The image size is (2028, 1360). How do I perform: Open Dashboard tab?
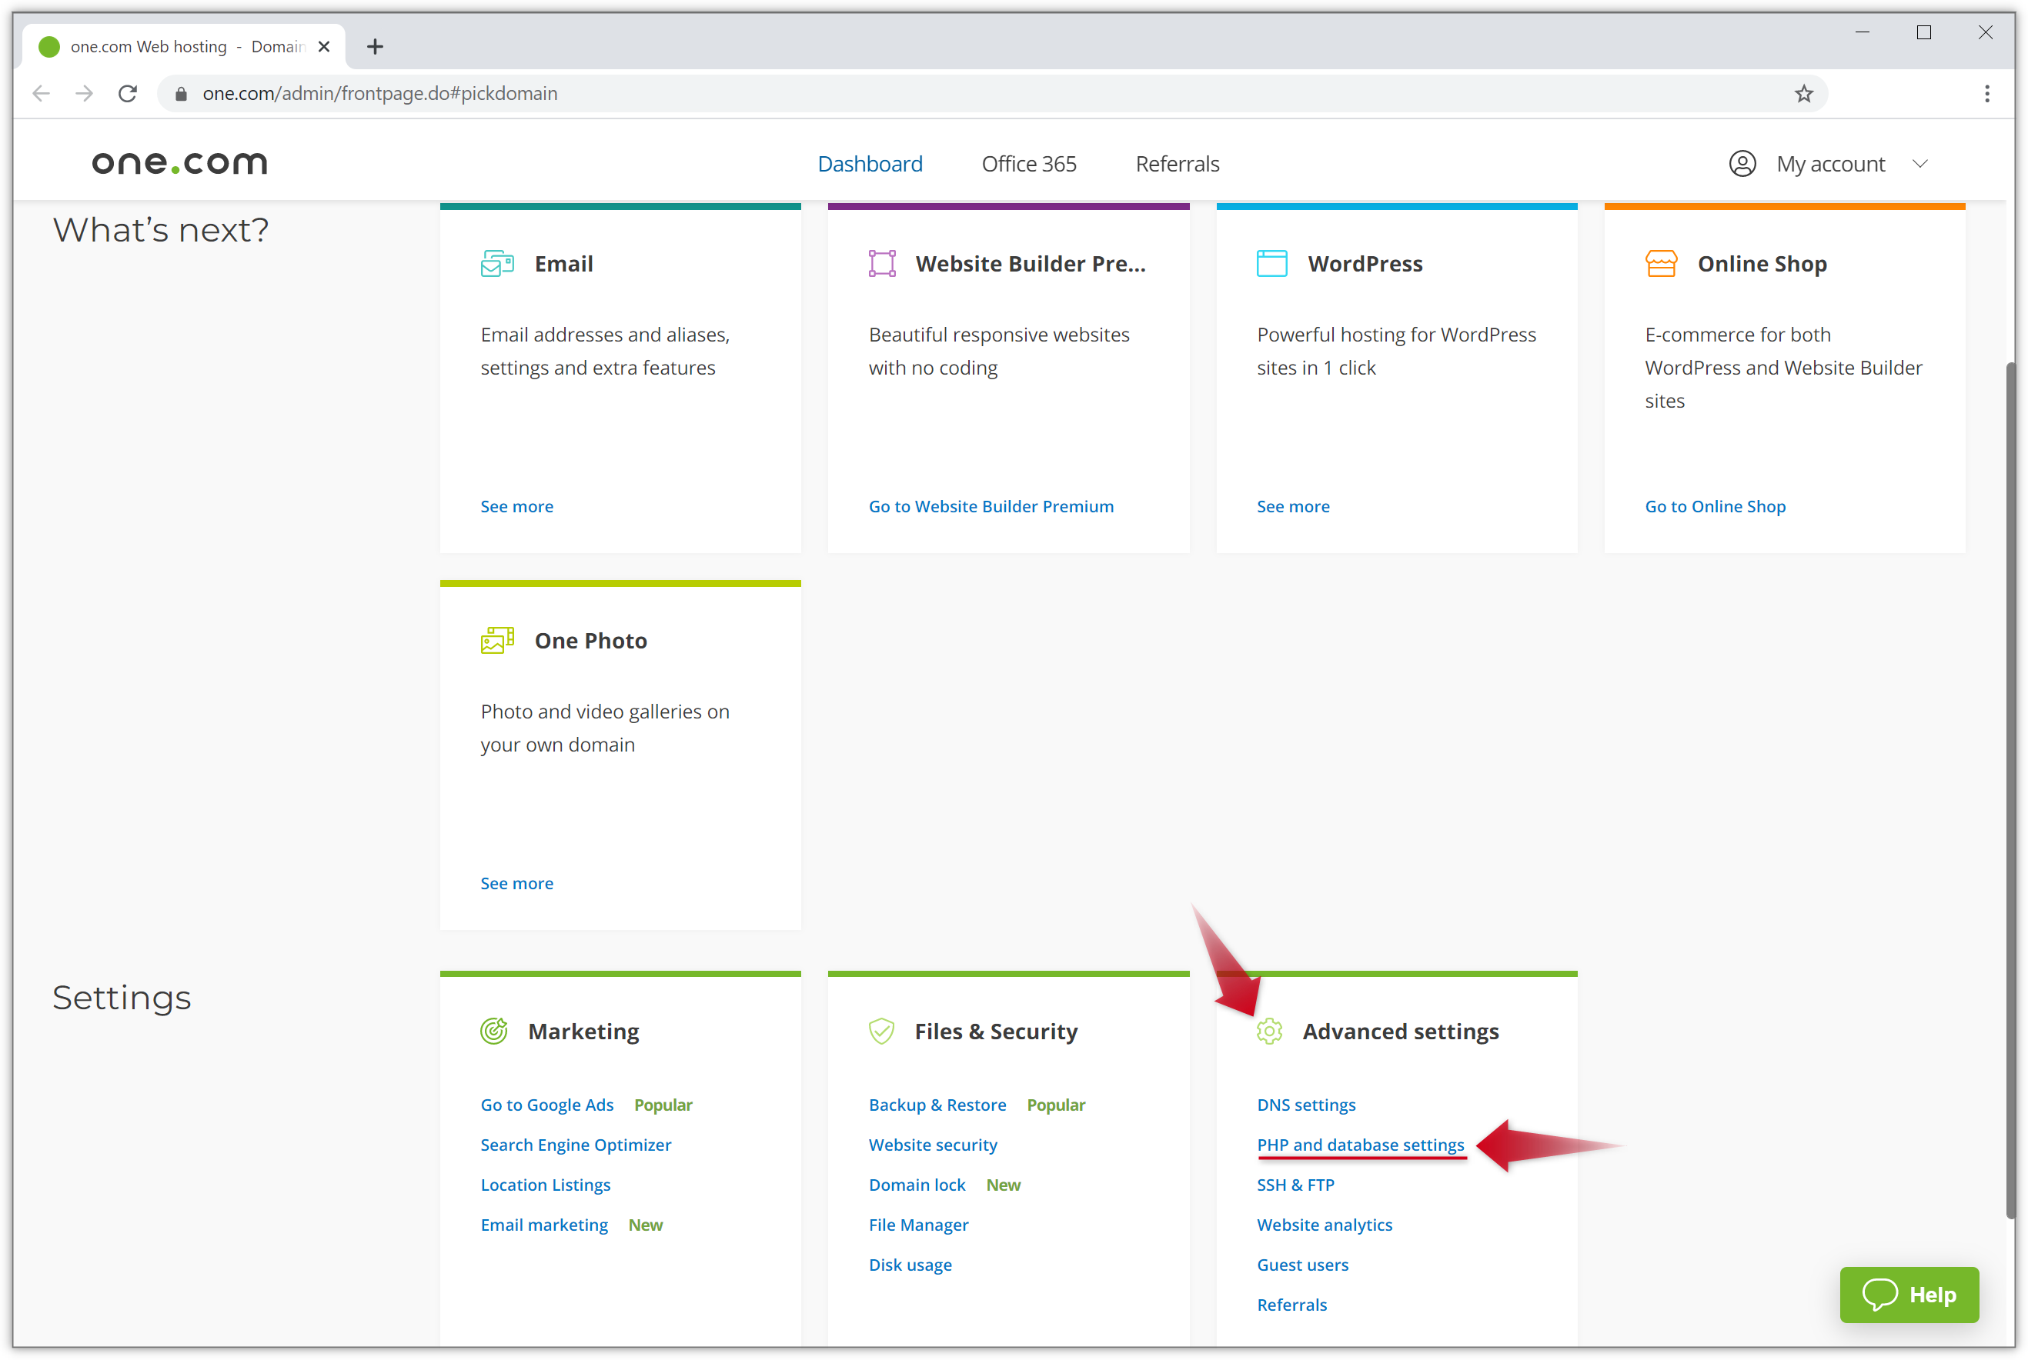pyautogui.click(x=871, y=164)
